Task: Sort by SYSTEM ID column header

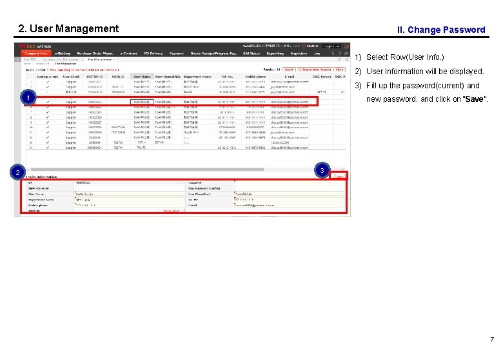Action: pyautogui.click(x=95, y=77)
